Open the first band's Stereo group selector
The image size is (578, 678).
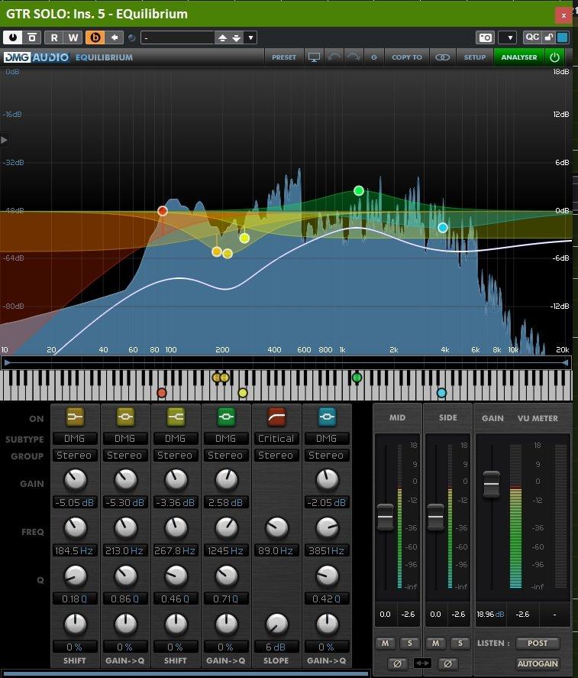[75, 456]
